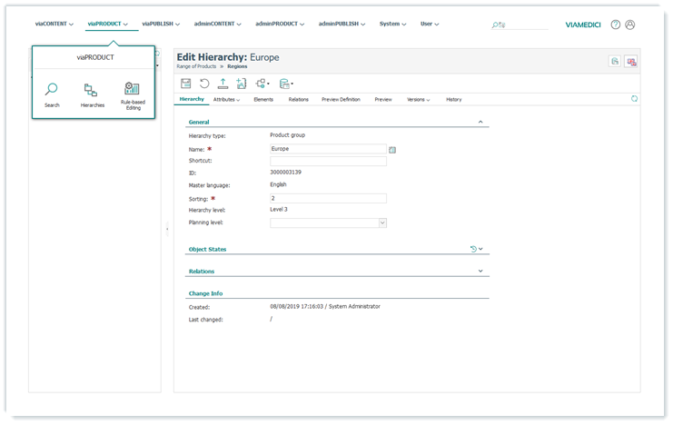Click the undo/reset arrow icon

[204, 84]
